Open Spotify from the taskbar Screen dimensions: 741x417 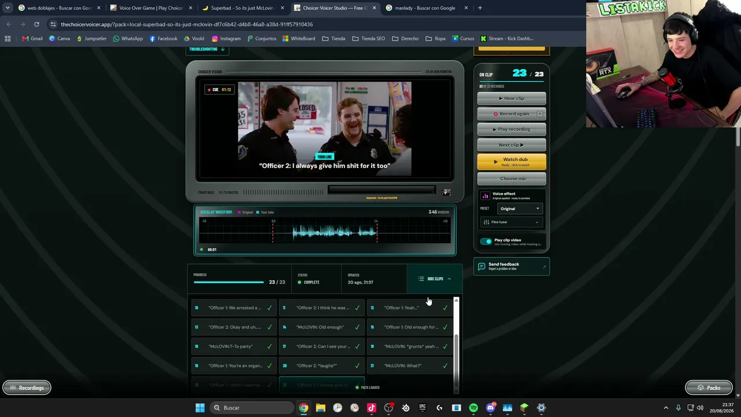[x=474, y=408]
